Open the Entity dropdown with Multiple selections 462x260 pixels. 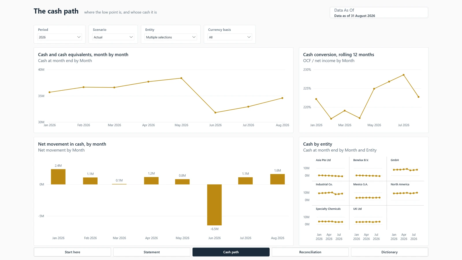pos(171,37)
